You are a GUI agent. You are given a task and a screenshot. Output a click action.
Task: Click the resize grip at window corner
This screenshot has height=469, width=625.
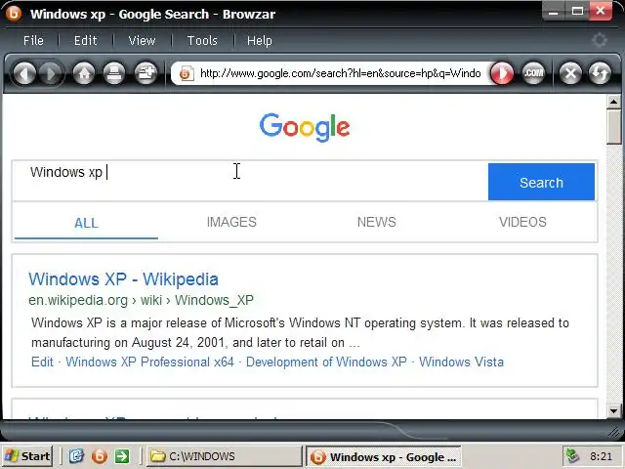[615, 431]
